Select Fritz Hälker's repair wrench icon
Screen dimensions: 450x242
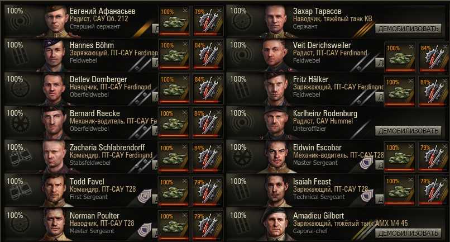[434, 92]
